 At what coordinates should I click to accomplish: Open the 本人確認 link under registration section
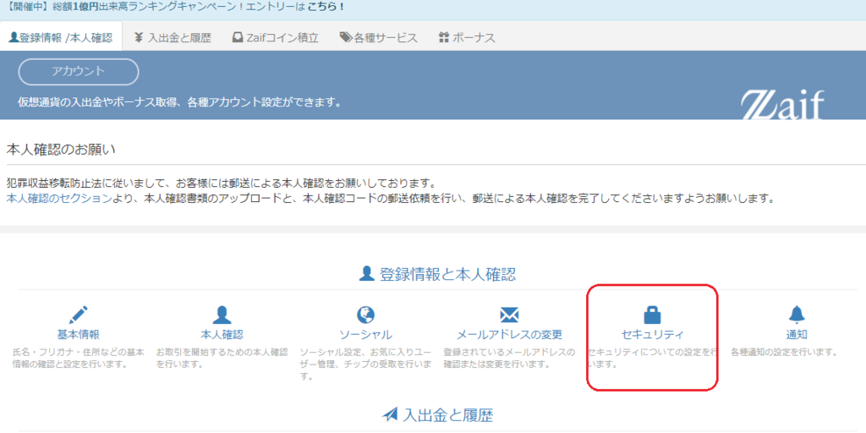pyautogui.click(x=222, y=334)
